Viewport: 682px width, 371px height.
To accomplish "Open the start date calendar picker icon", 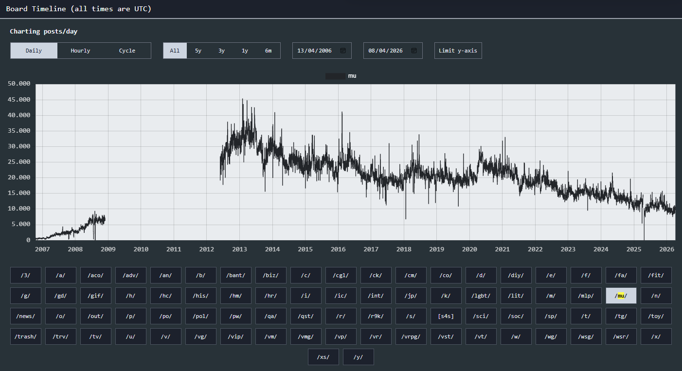I will click(343, 51).
